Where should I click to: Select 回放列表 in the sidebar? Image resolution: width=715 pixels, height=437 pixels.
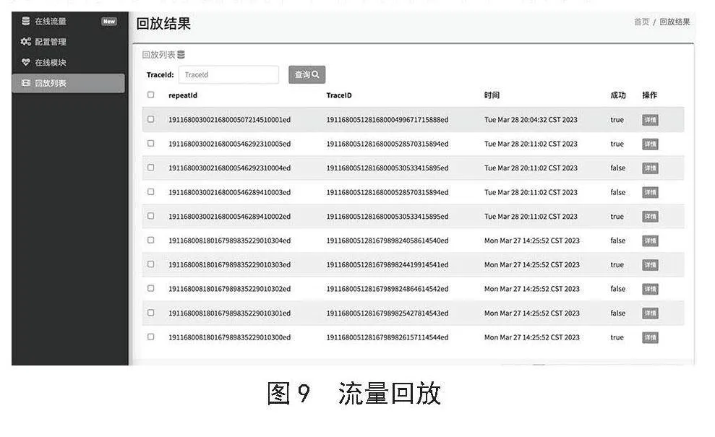[x=68, y=83]
